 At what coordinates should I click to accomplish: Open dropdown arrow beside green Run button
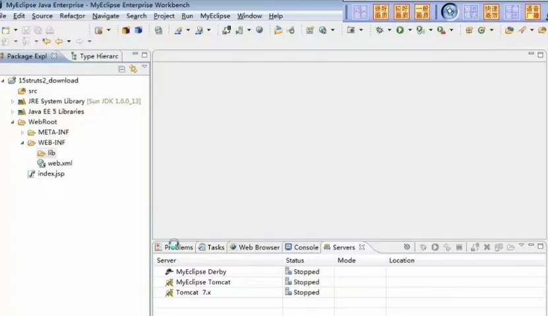(x=410, y=30)
